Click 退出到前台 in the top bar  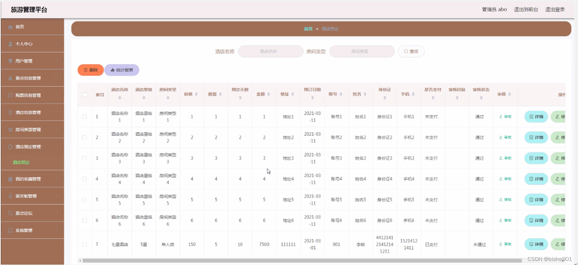click(526, 9)
